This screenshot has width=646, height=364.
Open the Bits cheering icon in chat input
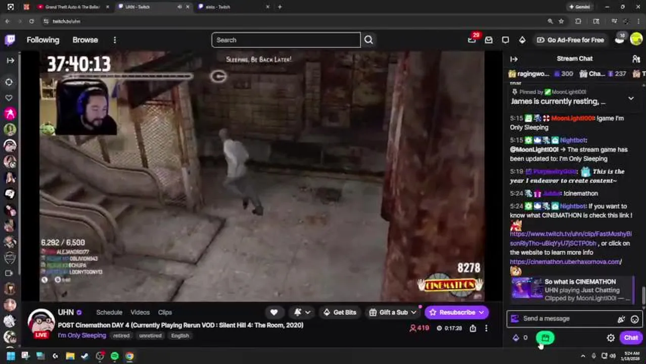(621, 319)
